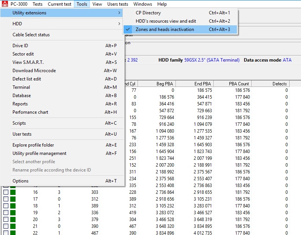Image resolution: width=301 pixels, height=235 pixels.
Task: Click the Defects column header
Action: click(x=279, y=84)
